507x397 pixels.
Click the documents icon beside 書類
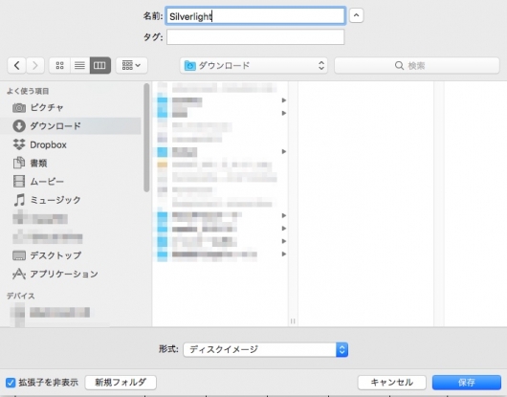19,163
